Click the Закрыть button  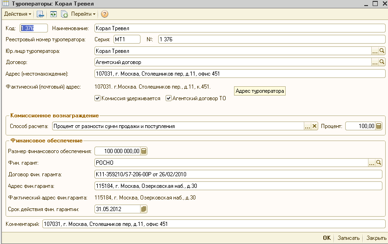376,238
